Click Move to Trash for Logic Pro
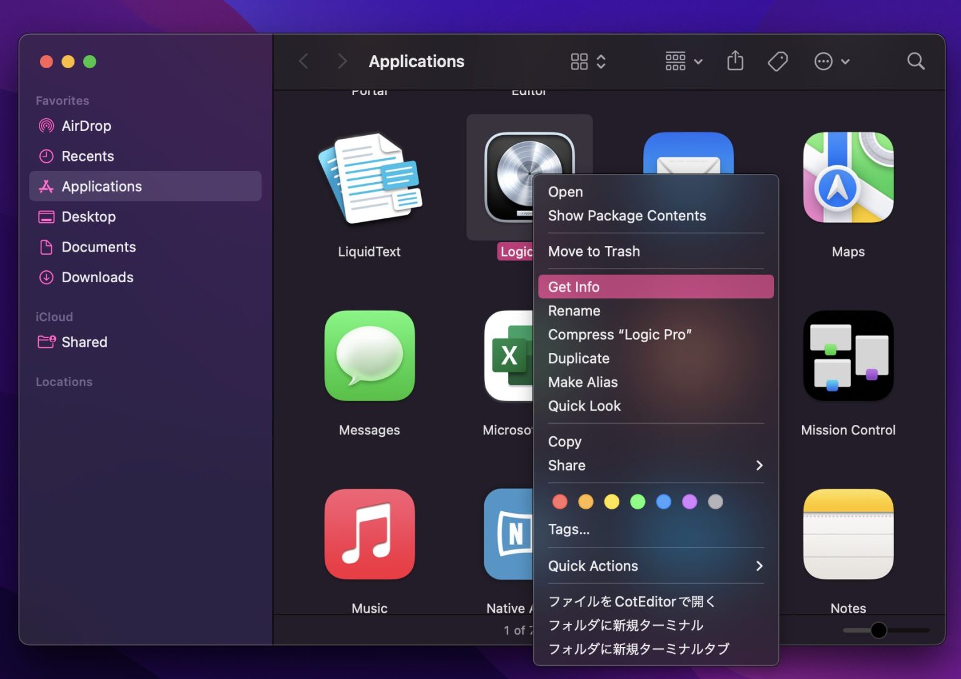961x679 pixels. click(x=594, y=252)
